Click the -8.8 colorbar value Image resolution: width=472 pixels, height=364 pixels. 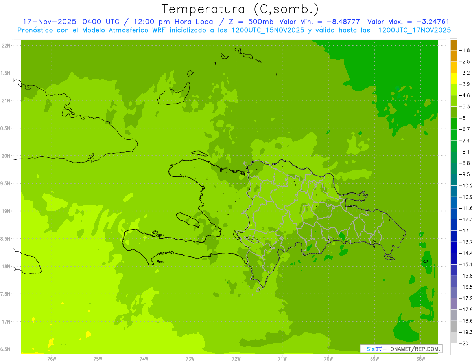click(x=465, y=163)
